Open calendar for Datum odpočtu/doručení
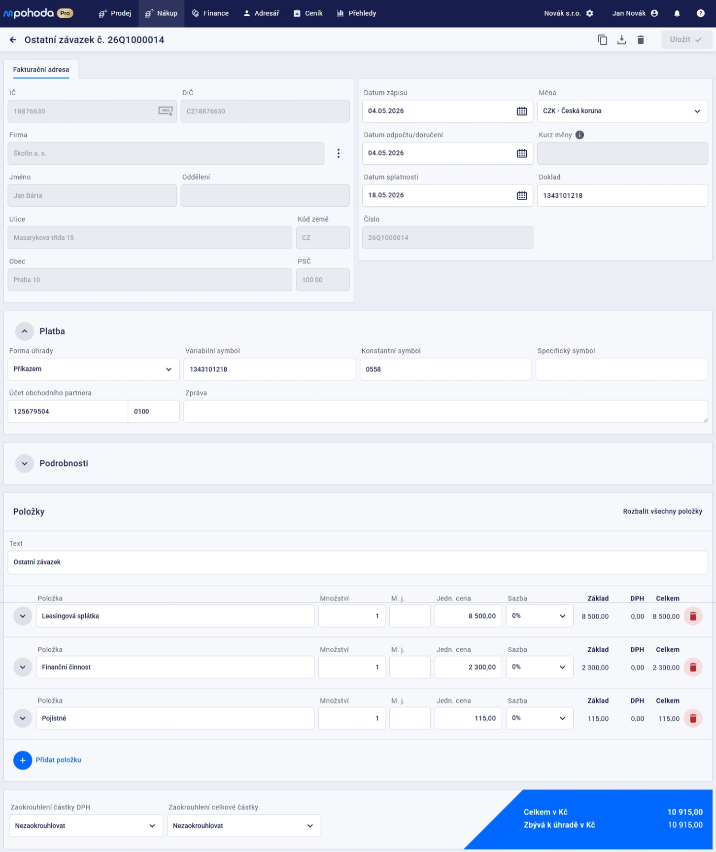Image resolution: width=716 pixels, height=852 pixels. 522,153
